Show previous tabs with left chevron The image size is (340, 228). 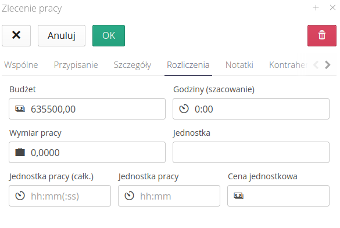point(316,65)
